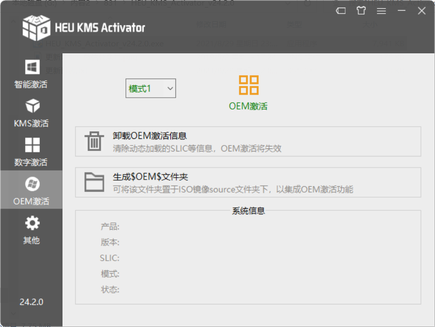Image resolution: width=435 pixels, height=327 pixels.
Task: Click the trash can icon
Action: [x=94, y=141]
